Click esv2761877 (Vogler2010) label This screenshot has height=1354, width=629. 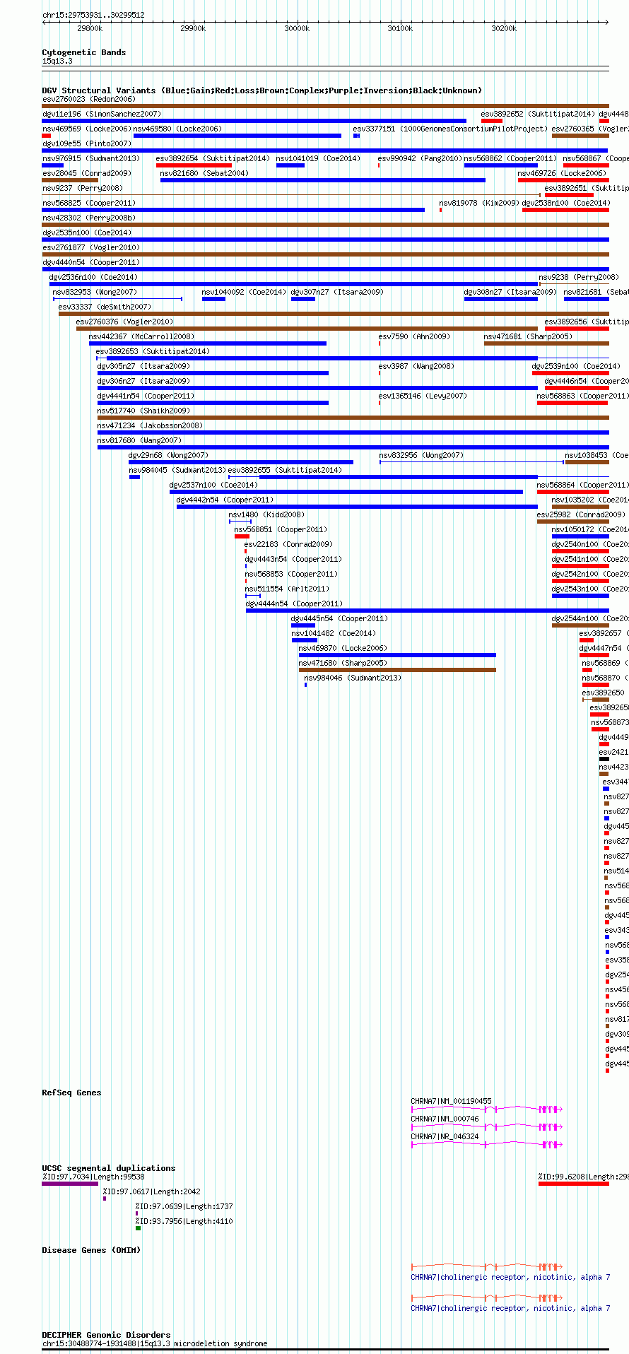[x=91, y=248]
